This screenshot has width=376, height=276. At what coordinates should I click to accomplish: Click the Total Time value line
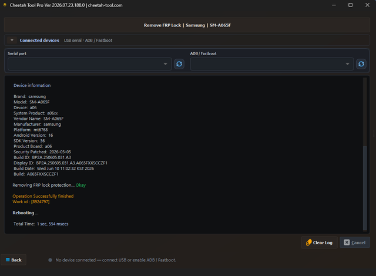click(41, 224)
